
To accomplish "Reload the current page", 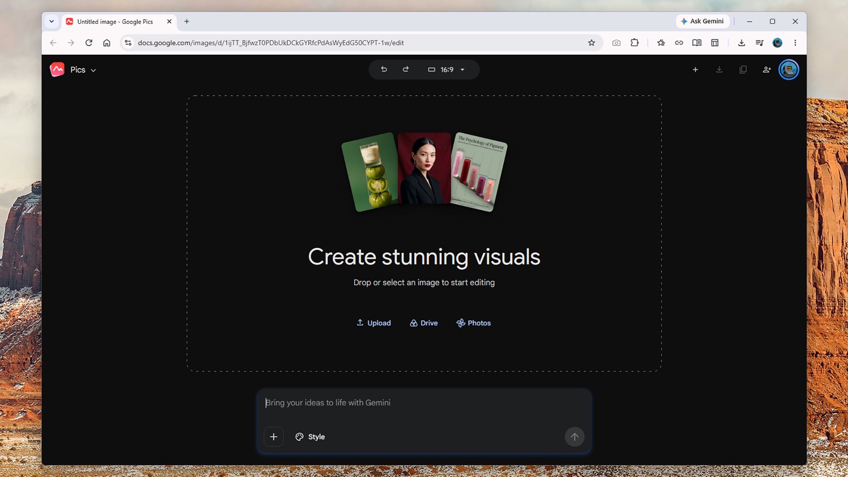I will (x=89, y=43).
